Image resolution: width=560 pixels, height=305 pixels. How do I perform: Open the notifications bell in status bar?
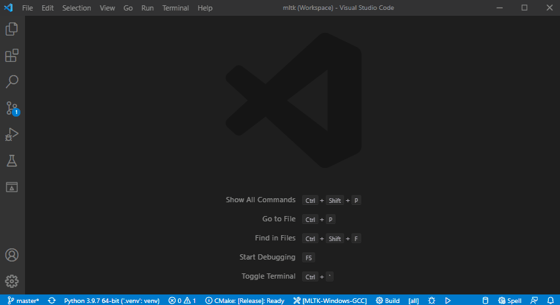pyautogui.click(x=550, y=300)
